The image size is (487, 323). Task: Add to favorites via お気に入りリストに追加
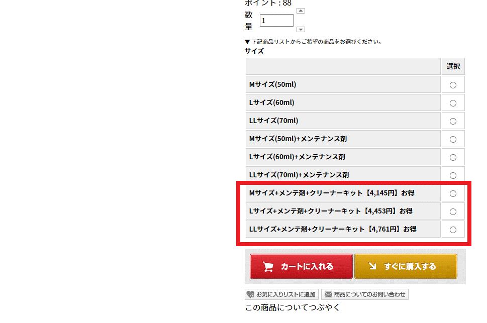(281, 294)
